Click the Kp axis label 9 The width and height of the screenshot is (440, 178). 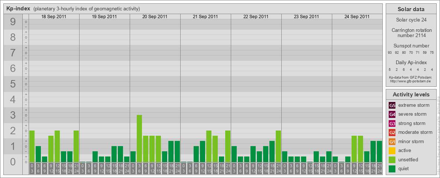pos(13,22)
